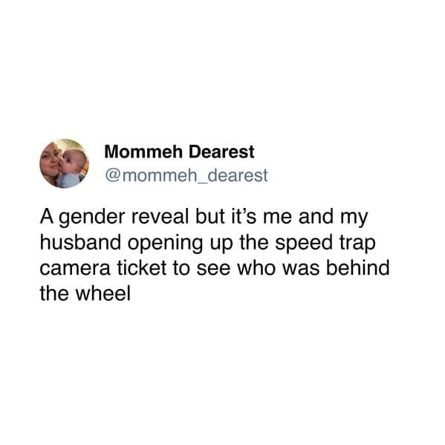Click the @ symbol in the handle

[x=113, y=176]
